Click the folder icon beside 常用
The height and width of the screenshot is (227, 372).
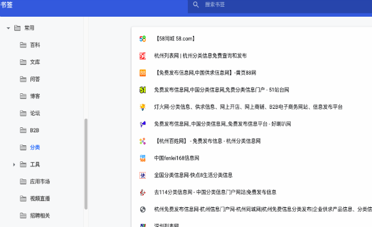[x=17, y=28]
